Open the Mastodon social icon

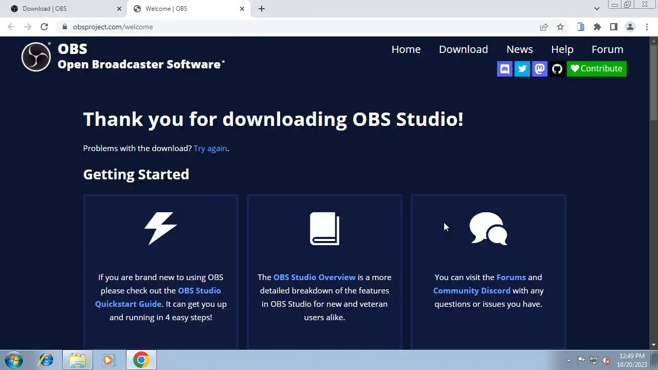point(540,69)
